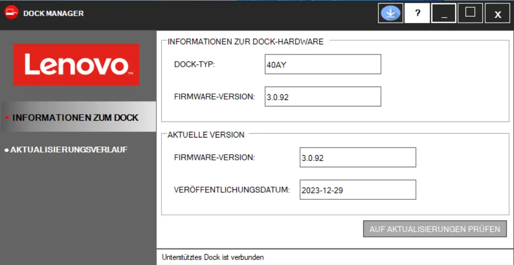514x265 pixels.
Task: Close the Dock Manager window
Action: pos(497,14)
